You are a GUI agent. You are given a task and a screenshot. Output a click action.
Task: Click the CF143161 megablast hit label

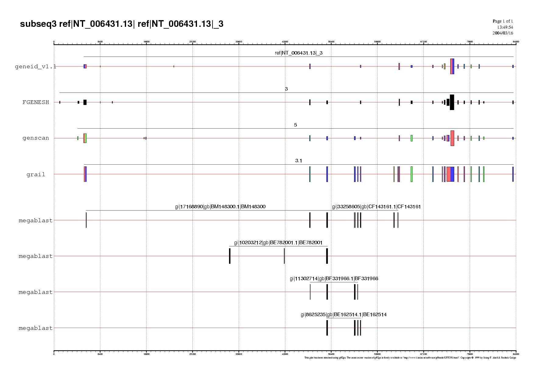pos(376,207)
